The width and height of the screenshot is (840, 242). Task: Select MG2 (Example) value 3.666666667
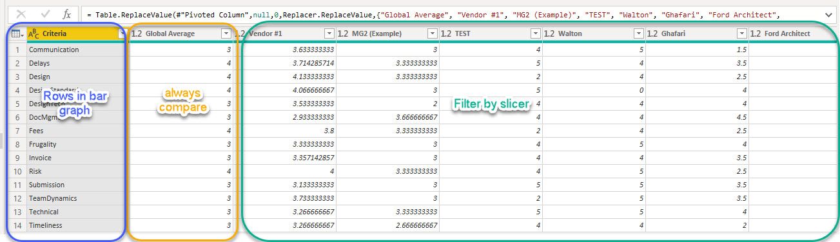(x=387, y=117)
